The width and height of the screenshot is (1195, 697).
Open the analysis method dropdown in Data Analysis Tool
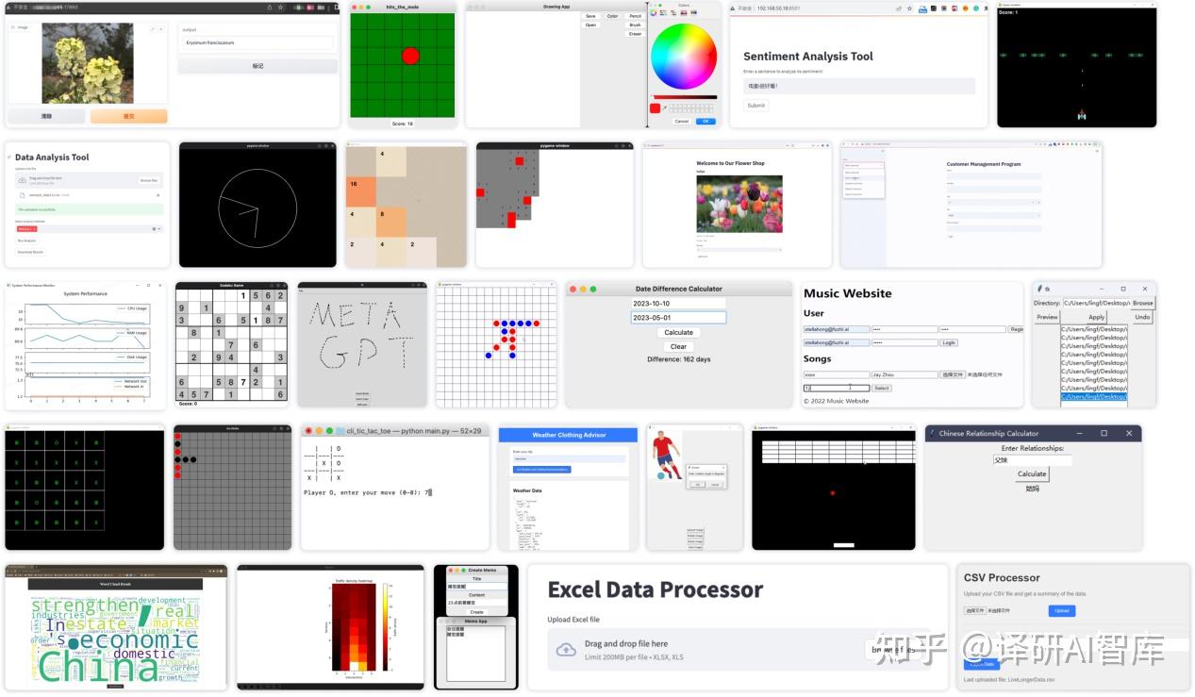[x=158, y=229]
